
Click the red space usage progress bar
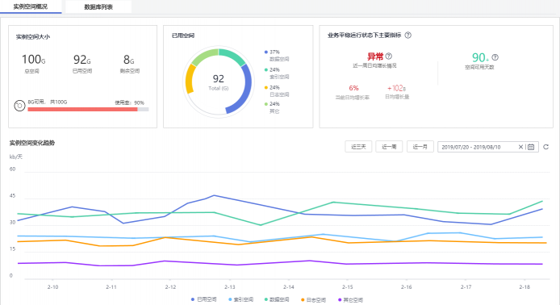click(82, 109)
